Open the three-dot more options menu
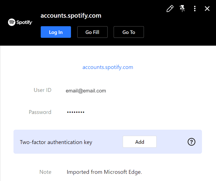 (195, 9)
